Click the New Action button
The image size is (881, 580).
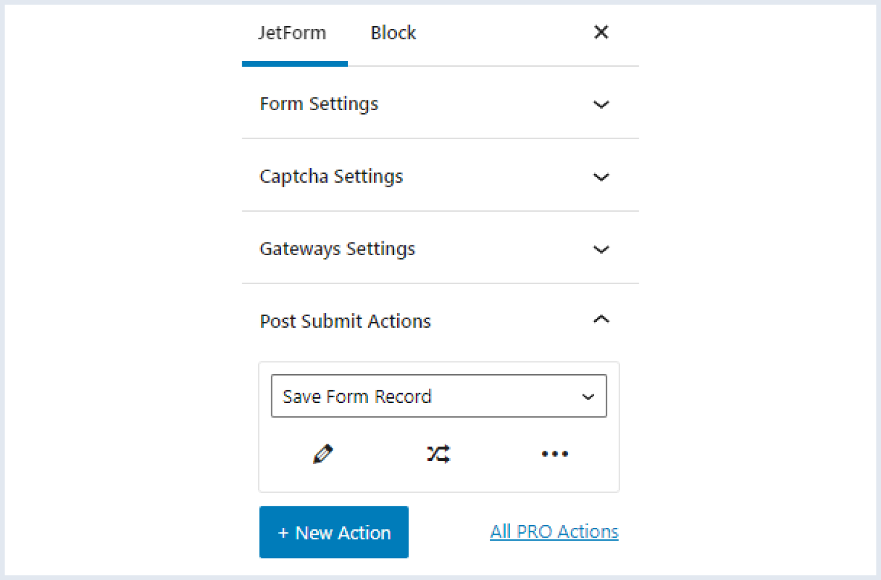point(333,532)
